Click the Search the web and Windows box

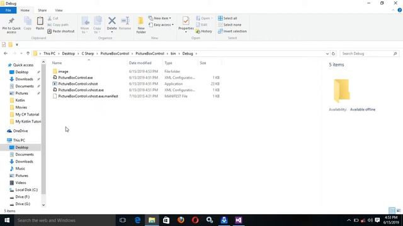(x=65, y=220)
